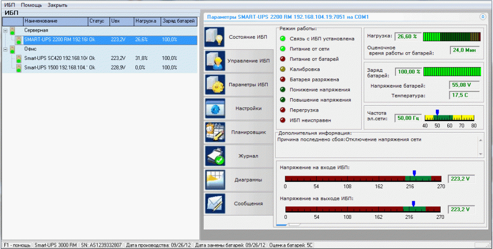Viewport: 493px width, 249px height.
Task: Collapse the Параметры SMART-UPS panel chevron
Action: pos(482,17)
